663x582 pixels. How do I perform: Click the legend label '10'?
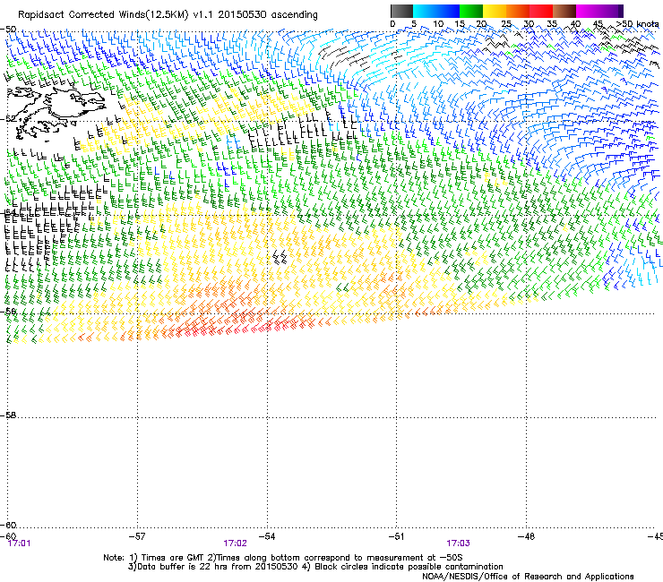coord(438,23)
